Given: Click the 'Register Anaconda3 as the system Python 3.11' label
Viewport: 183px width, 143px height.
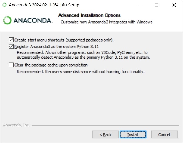Looking at the screenshot, I should pos(56,47).
